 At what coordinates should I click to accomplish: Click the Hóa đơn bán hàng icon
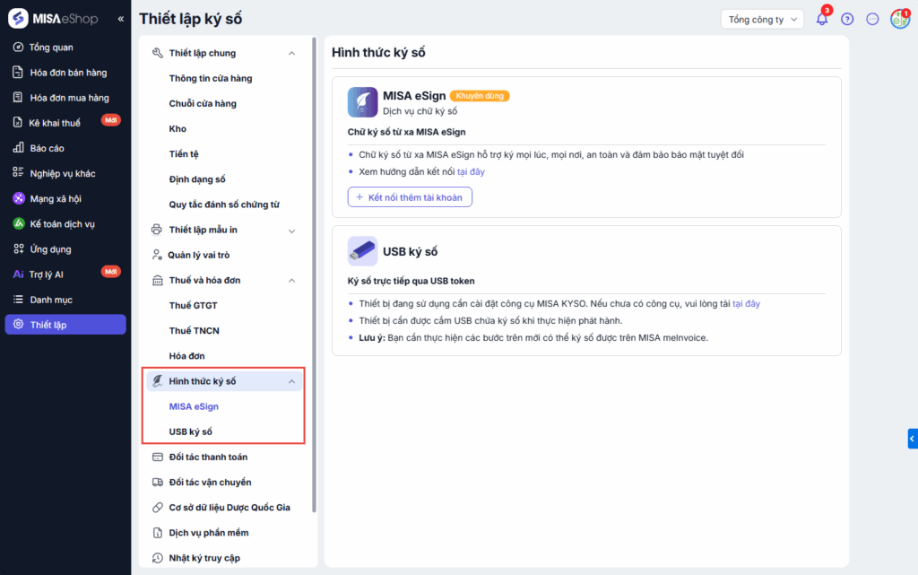click(18, 72)
